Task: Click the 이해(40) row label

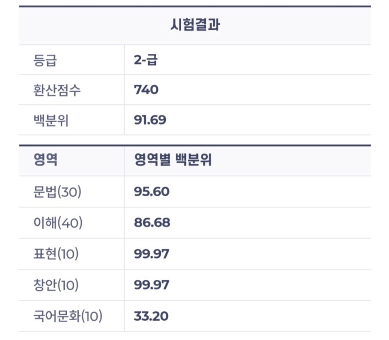Action: (x=57, y=223)
